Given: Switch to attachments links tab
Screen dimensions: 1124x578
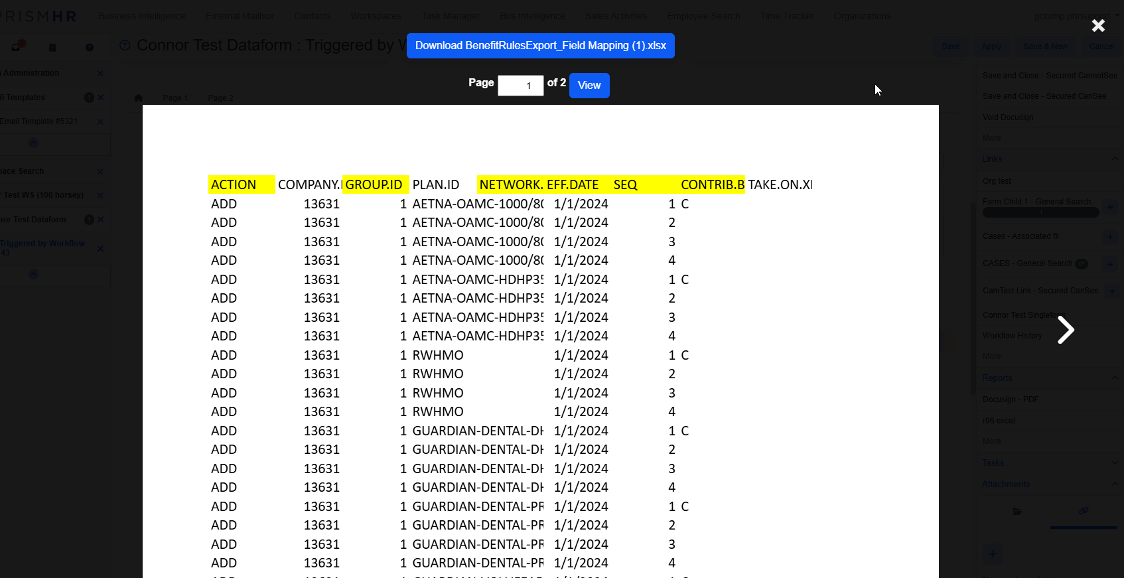Looking at the screenshot, I should [x=1084, y=511].
